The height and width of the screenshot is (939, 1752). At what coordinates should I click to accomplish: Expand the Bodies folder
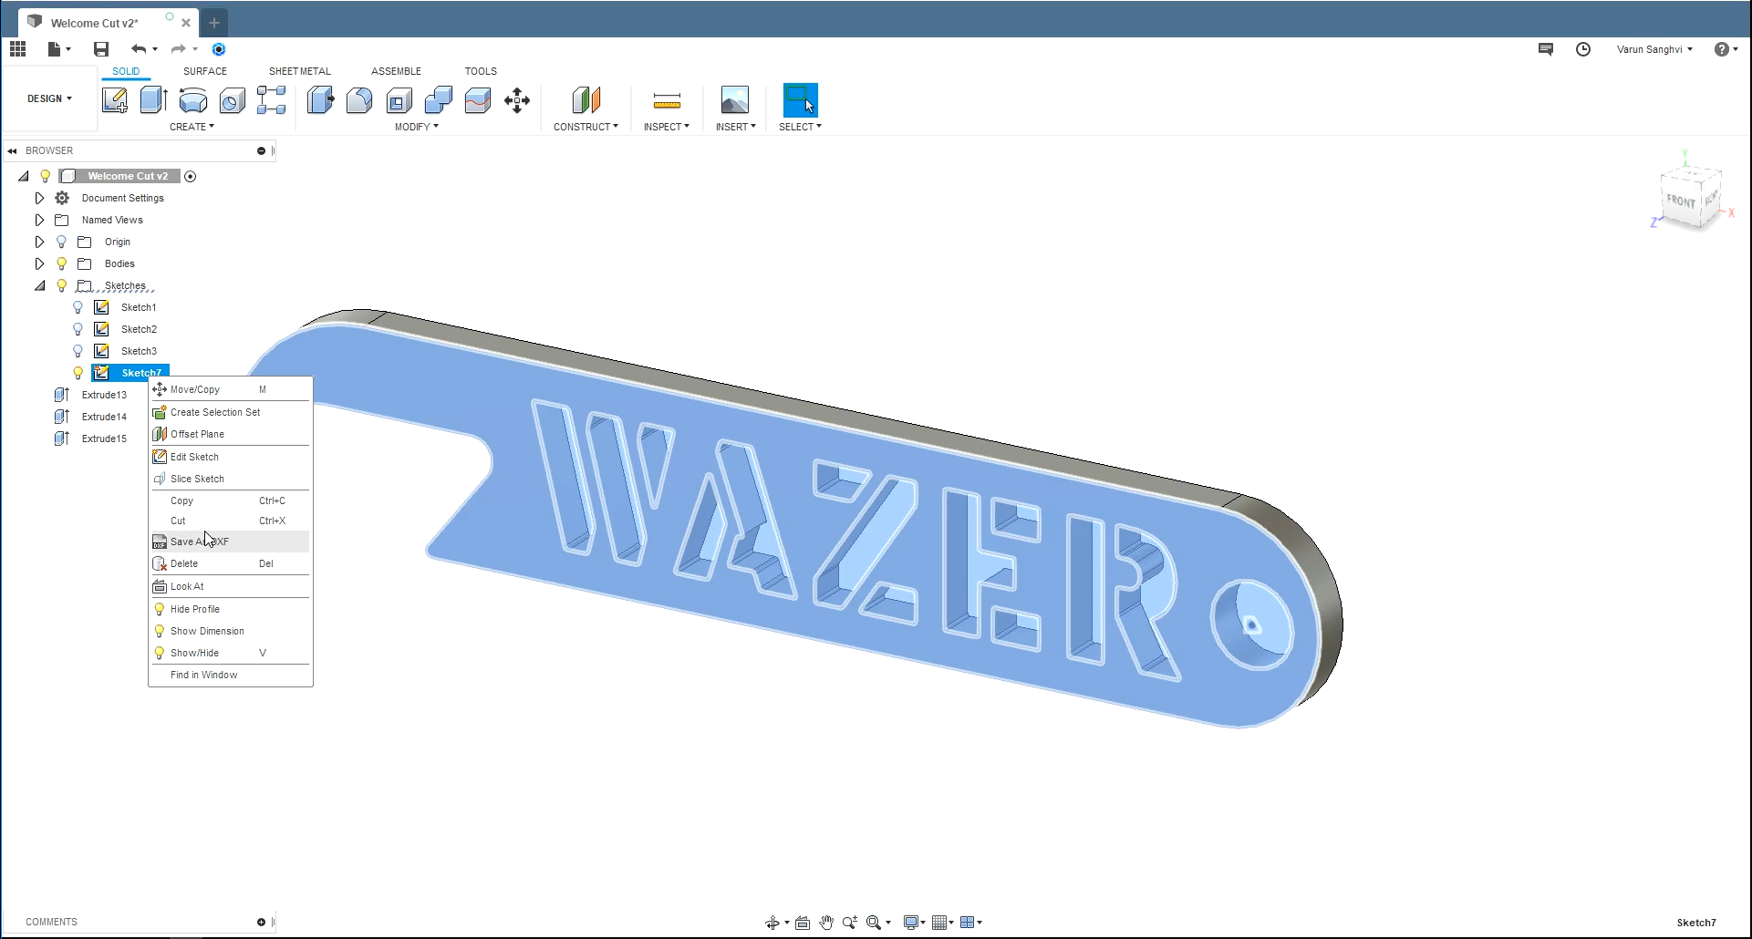tap(39, 263)
